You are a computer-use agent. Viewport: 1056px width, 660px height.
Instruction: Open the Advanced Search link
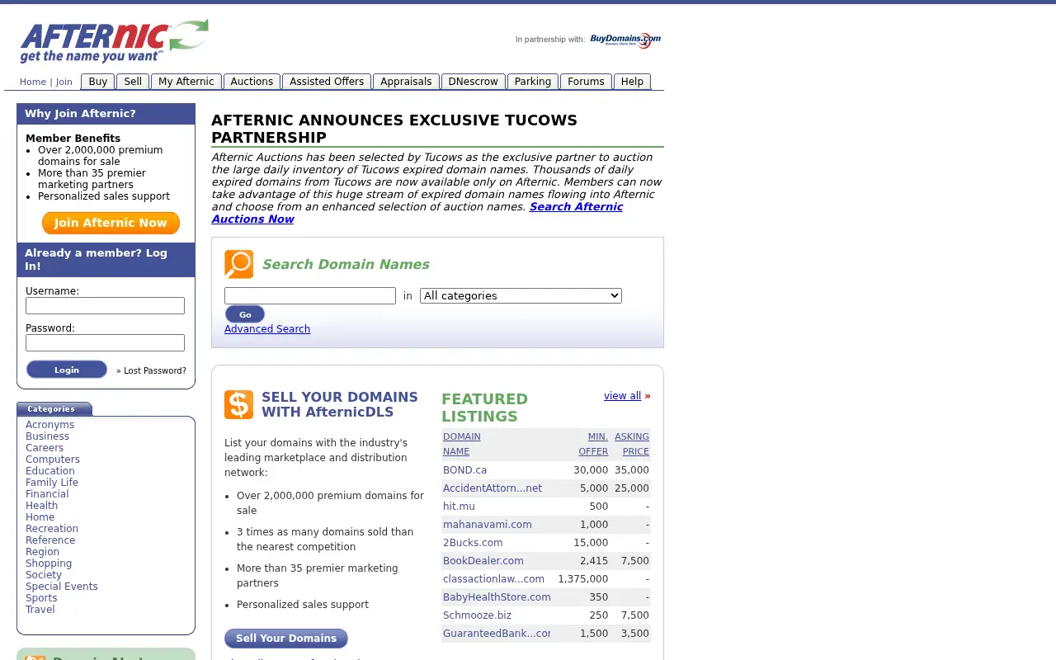[267, 328]
